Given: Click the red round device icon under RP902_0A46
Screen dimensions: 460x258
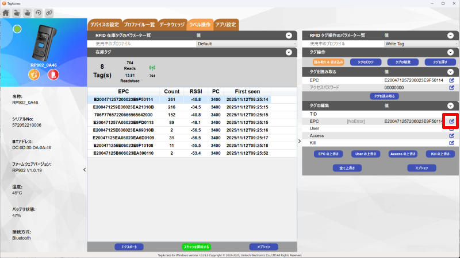Looking at the screenshot, I should coord(52,75).
